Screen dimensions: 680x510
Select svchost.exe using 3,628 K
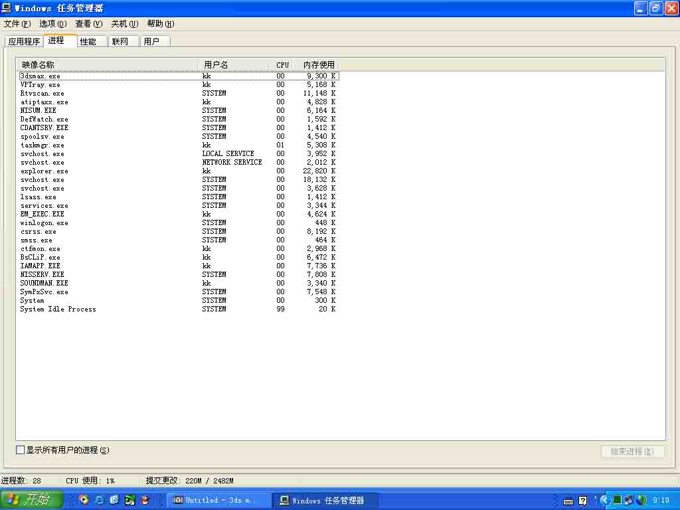tap(179, 189)
